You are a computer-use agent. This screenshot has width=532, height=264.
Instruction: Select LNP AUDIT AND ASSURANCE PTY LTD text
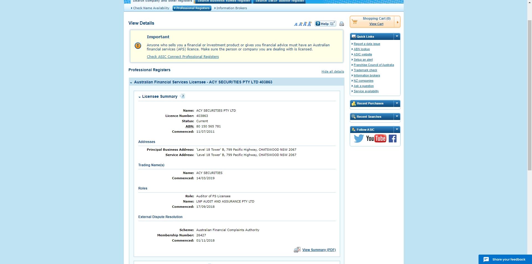tap(225, 202)
